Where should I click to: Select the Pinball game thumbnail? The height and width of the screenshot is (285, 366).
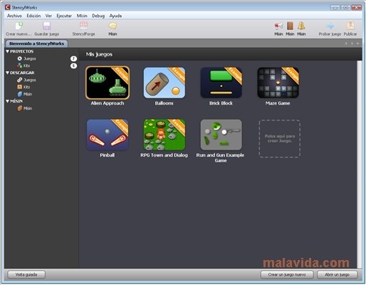108,135
